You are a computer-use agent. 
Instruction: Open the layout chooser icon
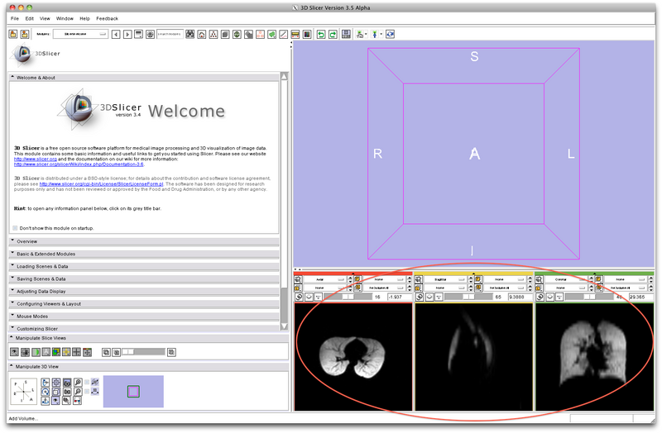click(346, 34)
